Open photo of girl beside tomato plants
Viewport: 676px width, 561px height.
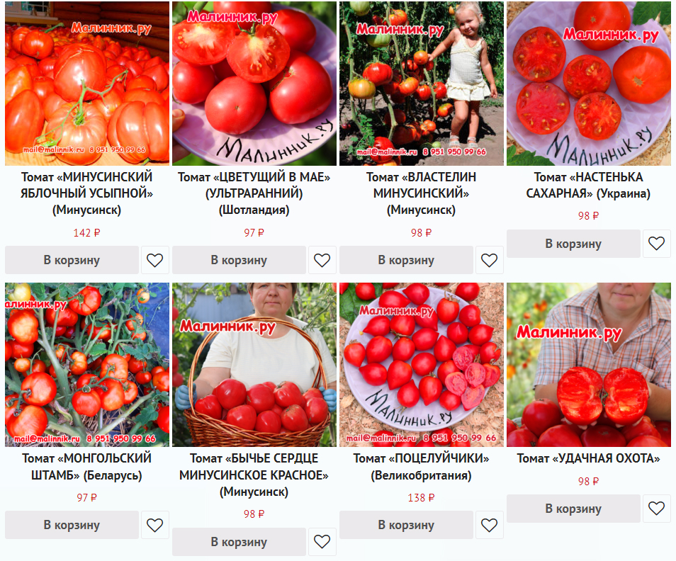click(422, 84)
